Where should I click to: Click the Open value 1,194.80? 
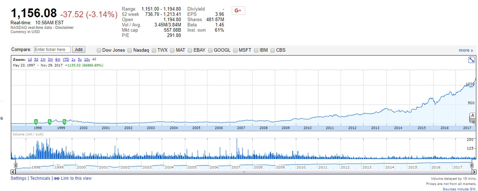(x=172, y=19)
